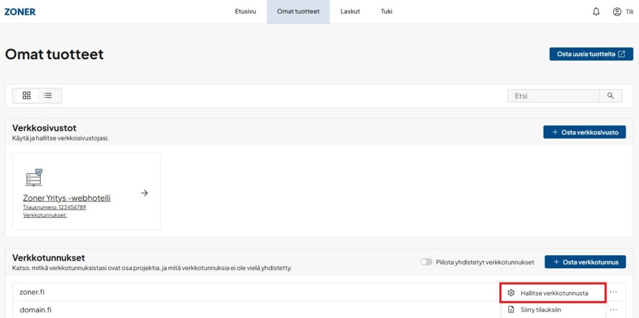The image size is (639, 318).
Task: Select Siirry tilauksiin menu entry
Action: 540,309
